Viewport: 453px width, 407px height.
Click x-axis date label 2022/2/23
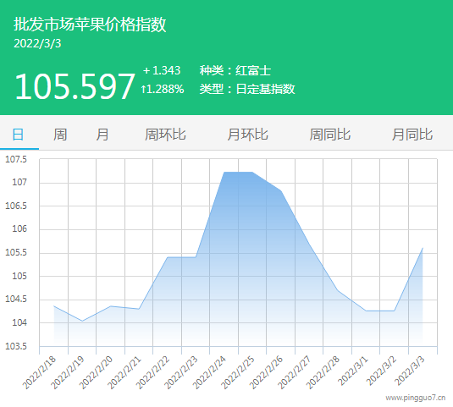[x=181, y=372]
